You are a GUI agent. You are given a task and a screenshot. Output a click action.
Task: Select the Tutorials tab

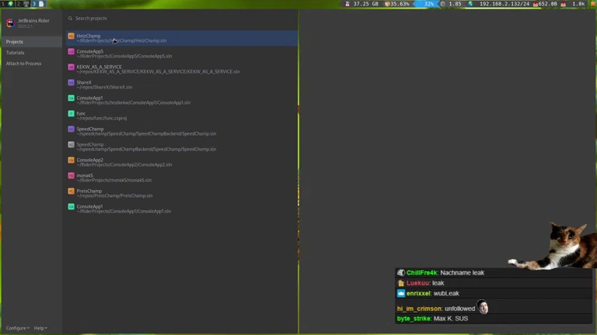[32, 53]
